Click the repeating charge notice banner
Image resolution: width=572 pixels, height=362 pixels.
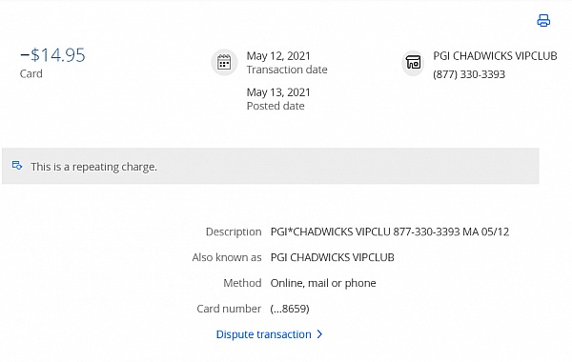[271, 166]
